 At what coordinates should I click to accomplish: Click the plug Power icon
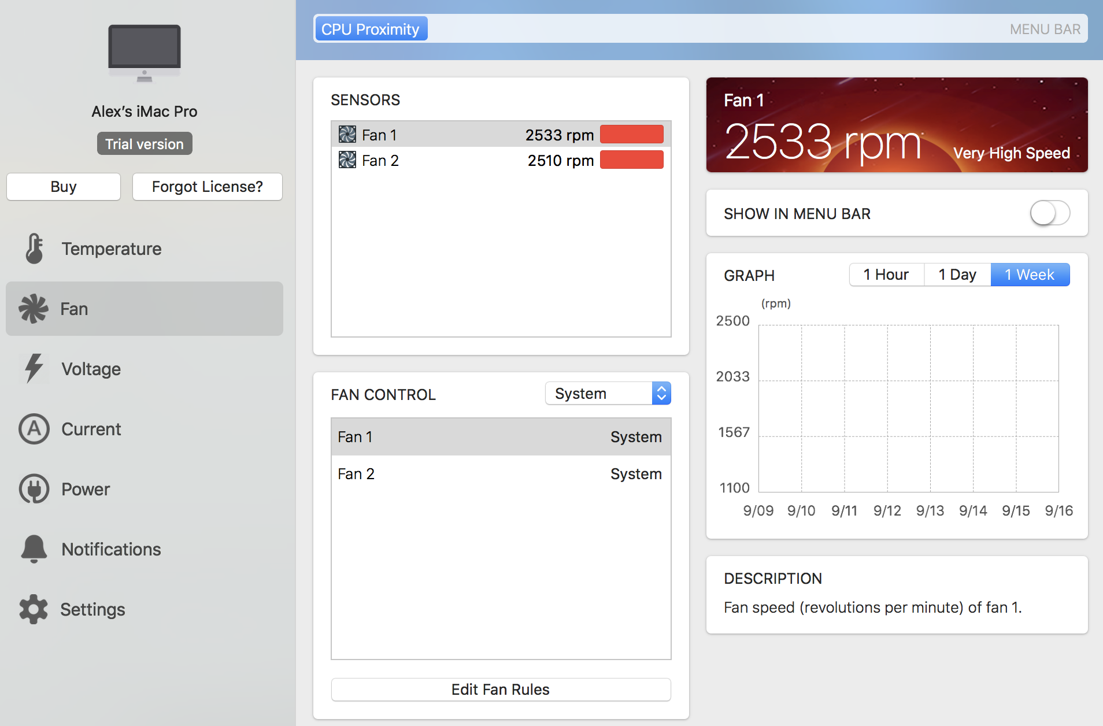pos(34,489)
